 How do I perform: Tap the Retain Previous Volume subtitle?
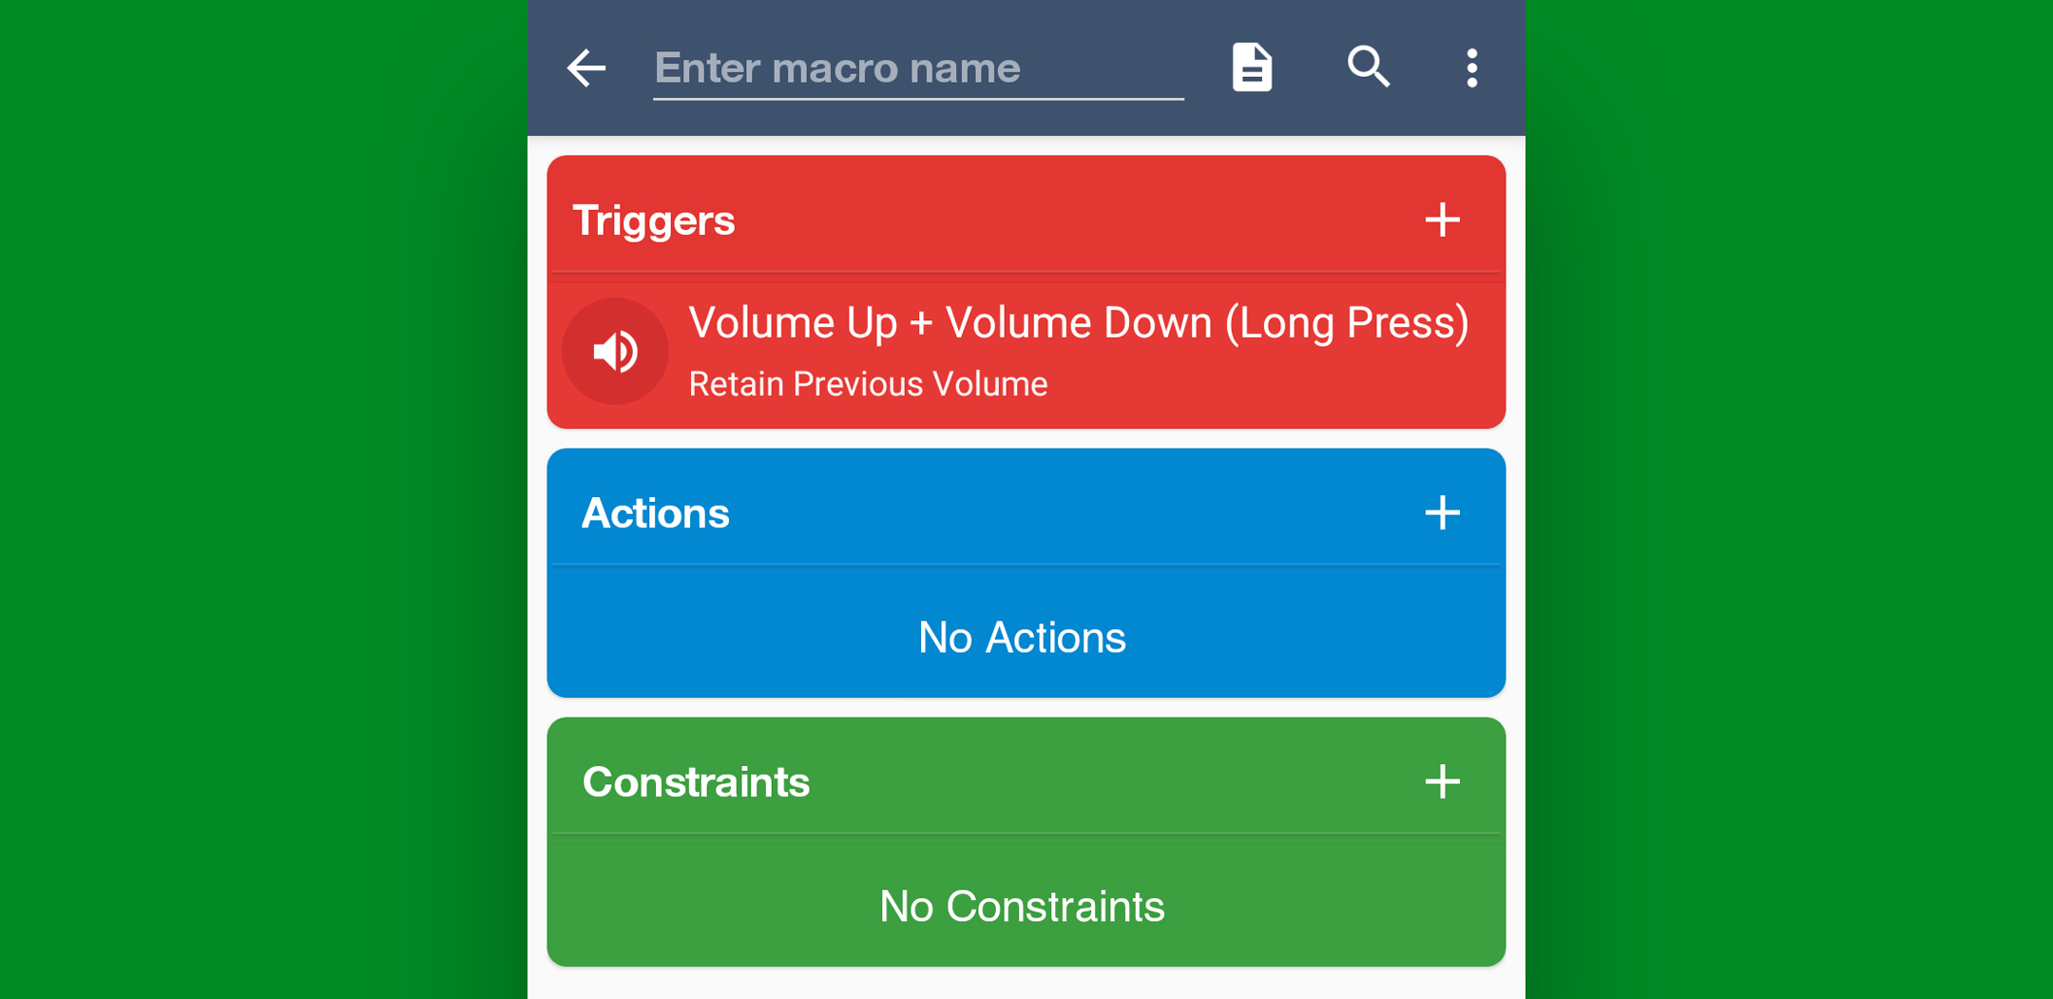click(x=868, y=384)
